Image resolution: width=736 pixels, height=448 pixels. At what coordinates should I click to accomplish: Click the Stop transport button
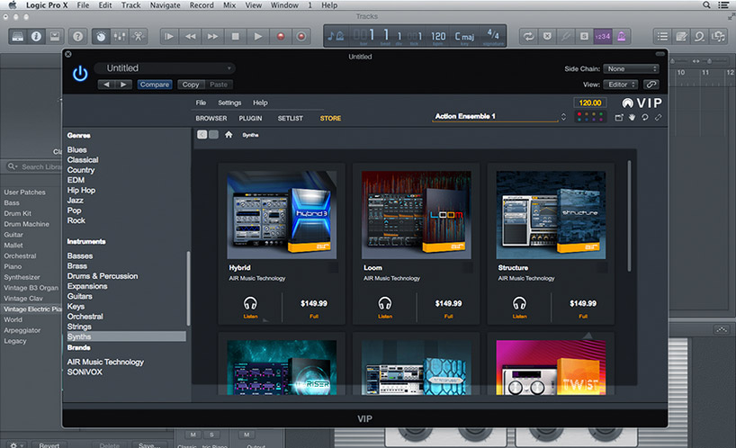click(x=235, y=36)
